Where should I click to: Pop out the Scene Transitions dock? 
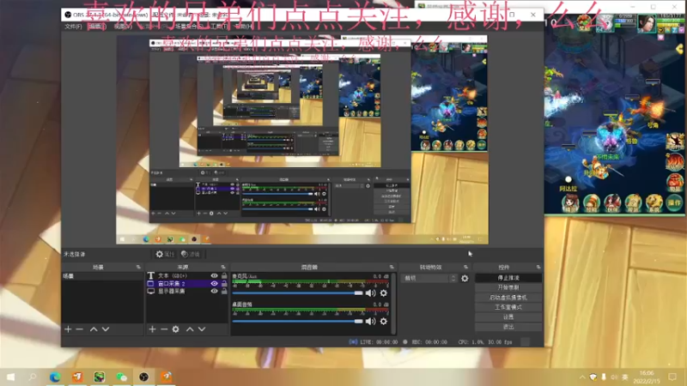pos(465,267)
